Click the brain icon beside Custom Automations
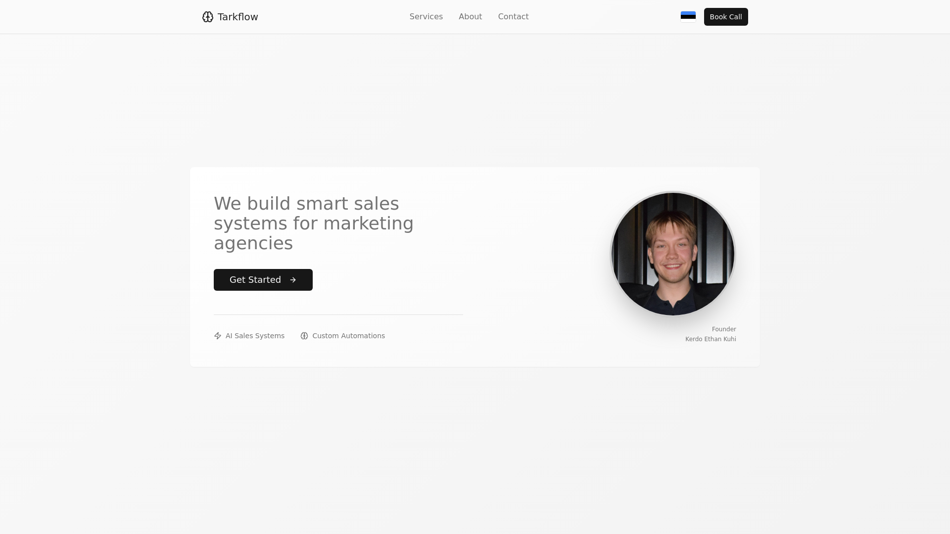 tap(304, 336)
